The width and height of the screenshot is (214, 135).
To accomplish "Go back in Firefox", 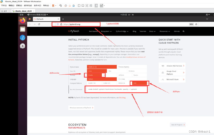I will tap(30, 24).
